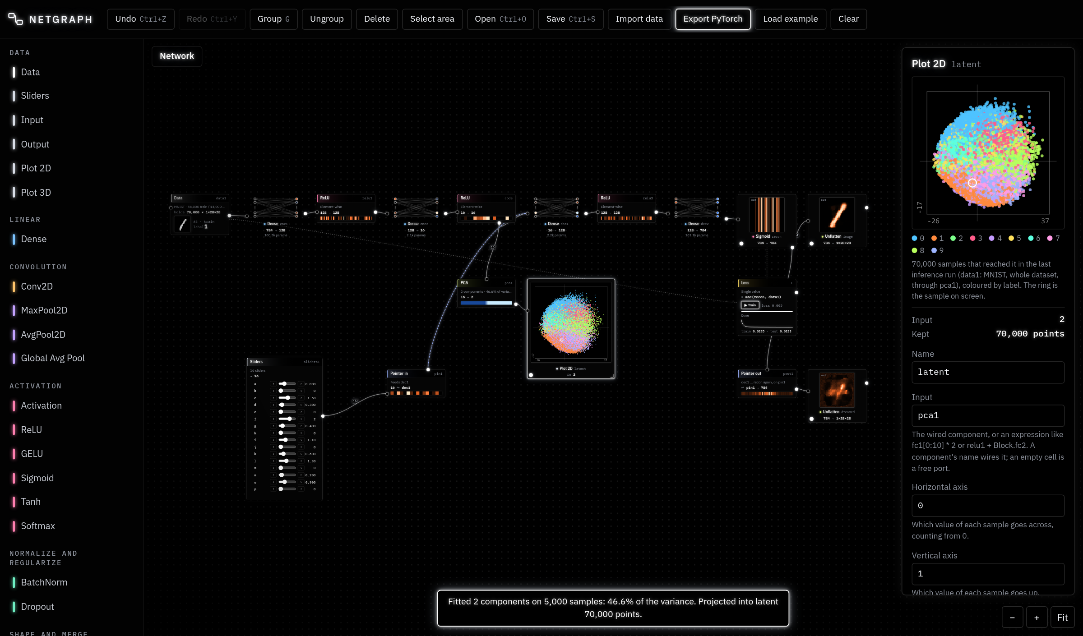Screen dimensions: 1083x636
Task: Select Global Avg Pool in the palette
Action: (x=72, y=358)
